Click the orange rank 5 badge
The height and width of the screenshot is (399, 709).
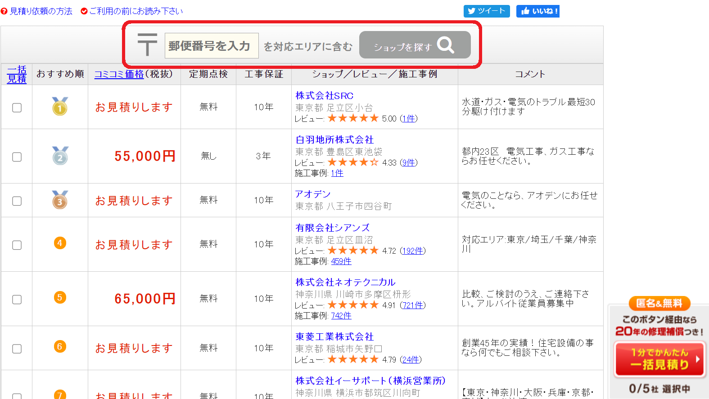pos(60,297)
